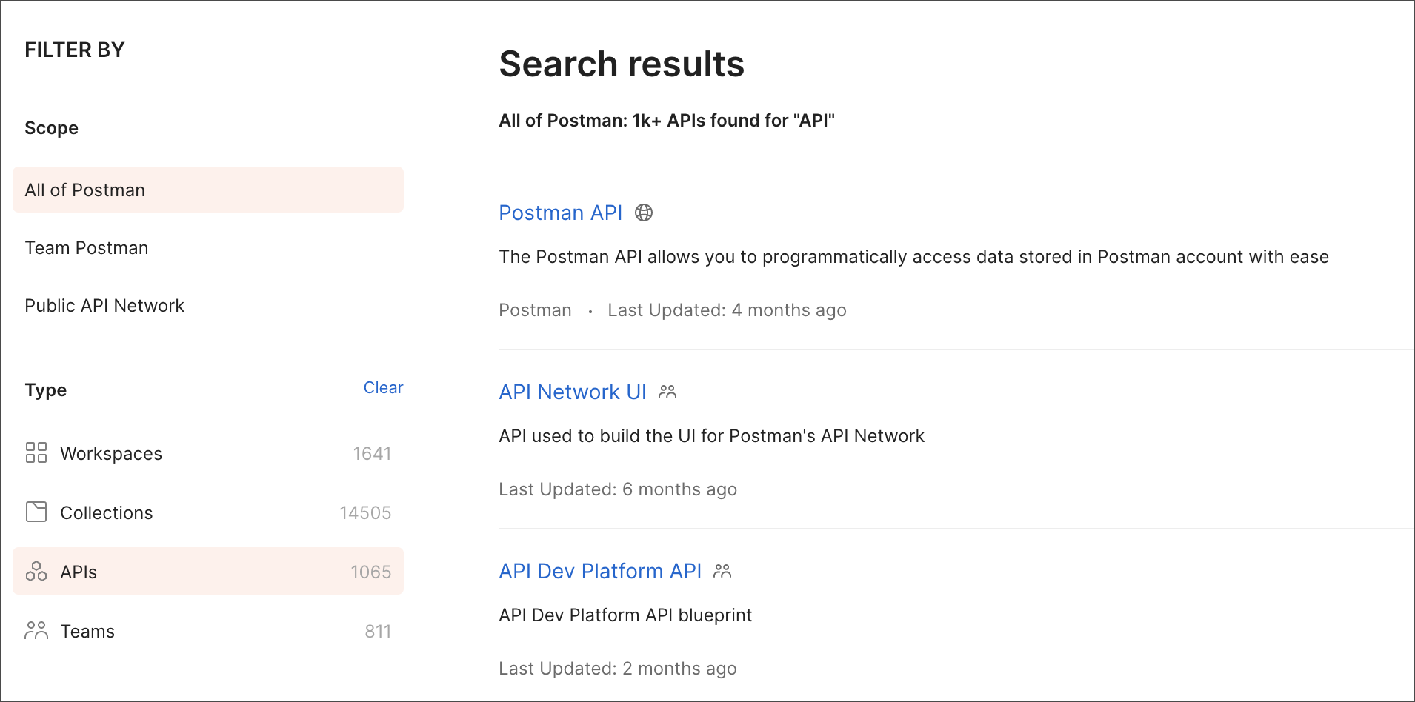Image resolution: width=1415 pixels, height=702 pixels.
Task: Click the Teams people icon in filter list
Action: [36, 630]
